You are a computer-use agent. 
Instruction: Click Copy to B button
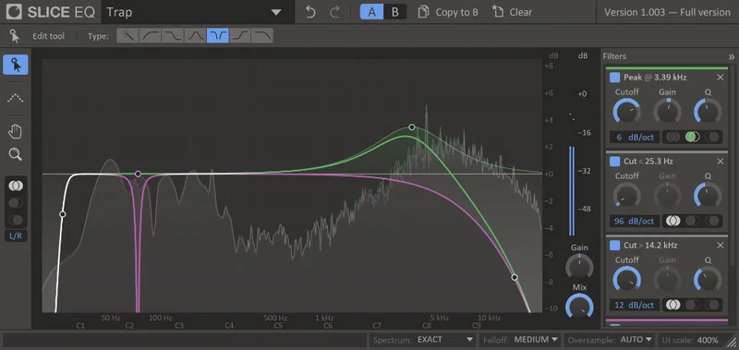pyautogui.click(x=448, y=12)
